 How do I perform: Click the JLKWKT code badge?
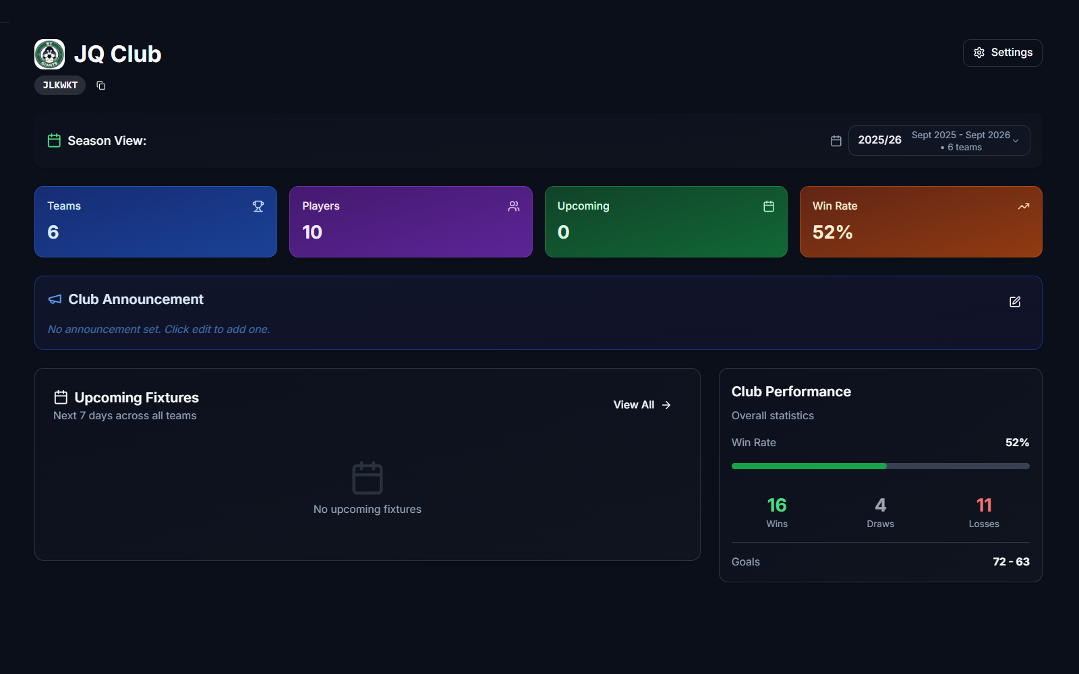click(x=60, y=86)
